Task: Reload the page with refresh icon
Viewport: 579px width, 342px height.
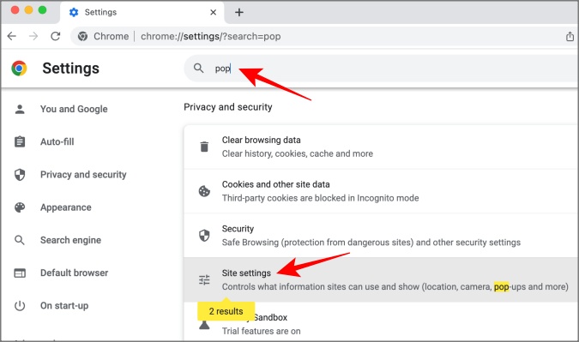Action: click(x=56, y=36)
